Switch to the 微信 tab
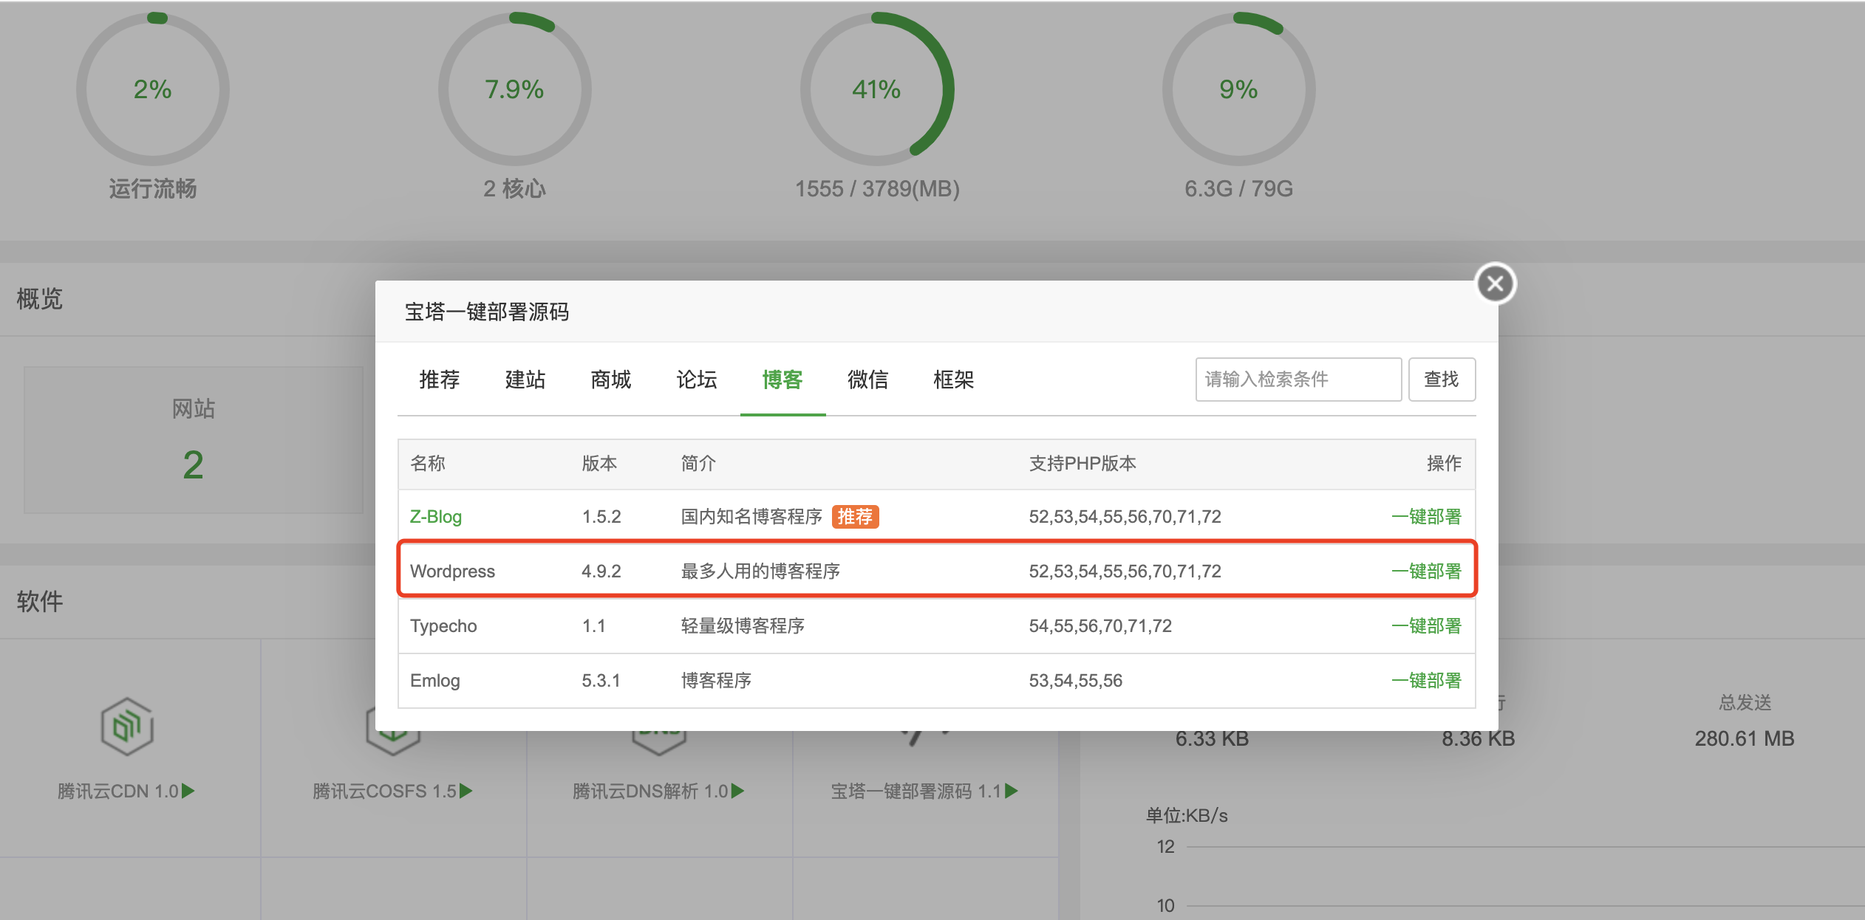Viewport: 1865px width, 920px height. [x=868, y=380]
